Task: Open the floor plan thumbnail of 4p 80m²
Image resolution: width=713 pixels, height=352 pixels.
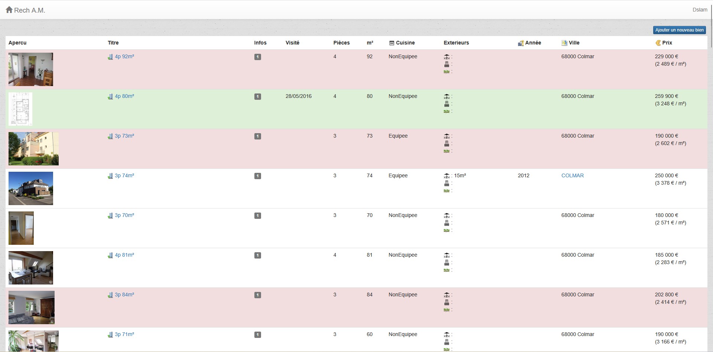Action: point(20,109)
